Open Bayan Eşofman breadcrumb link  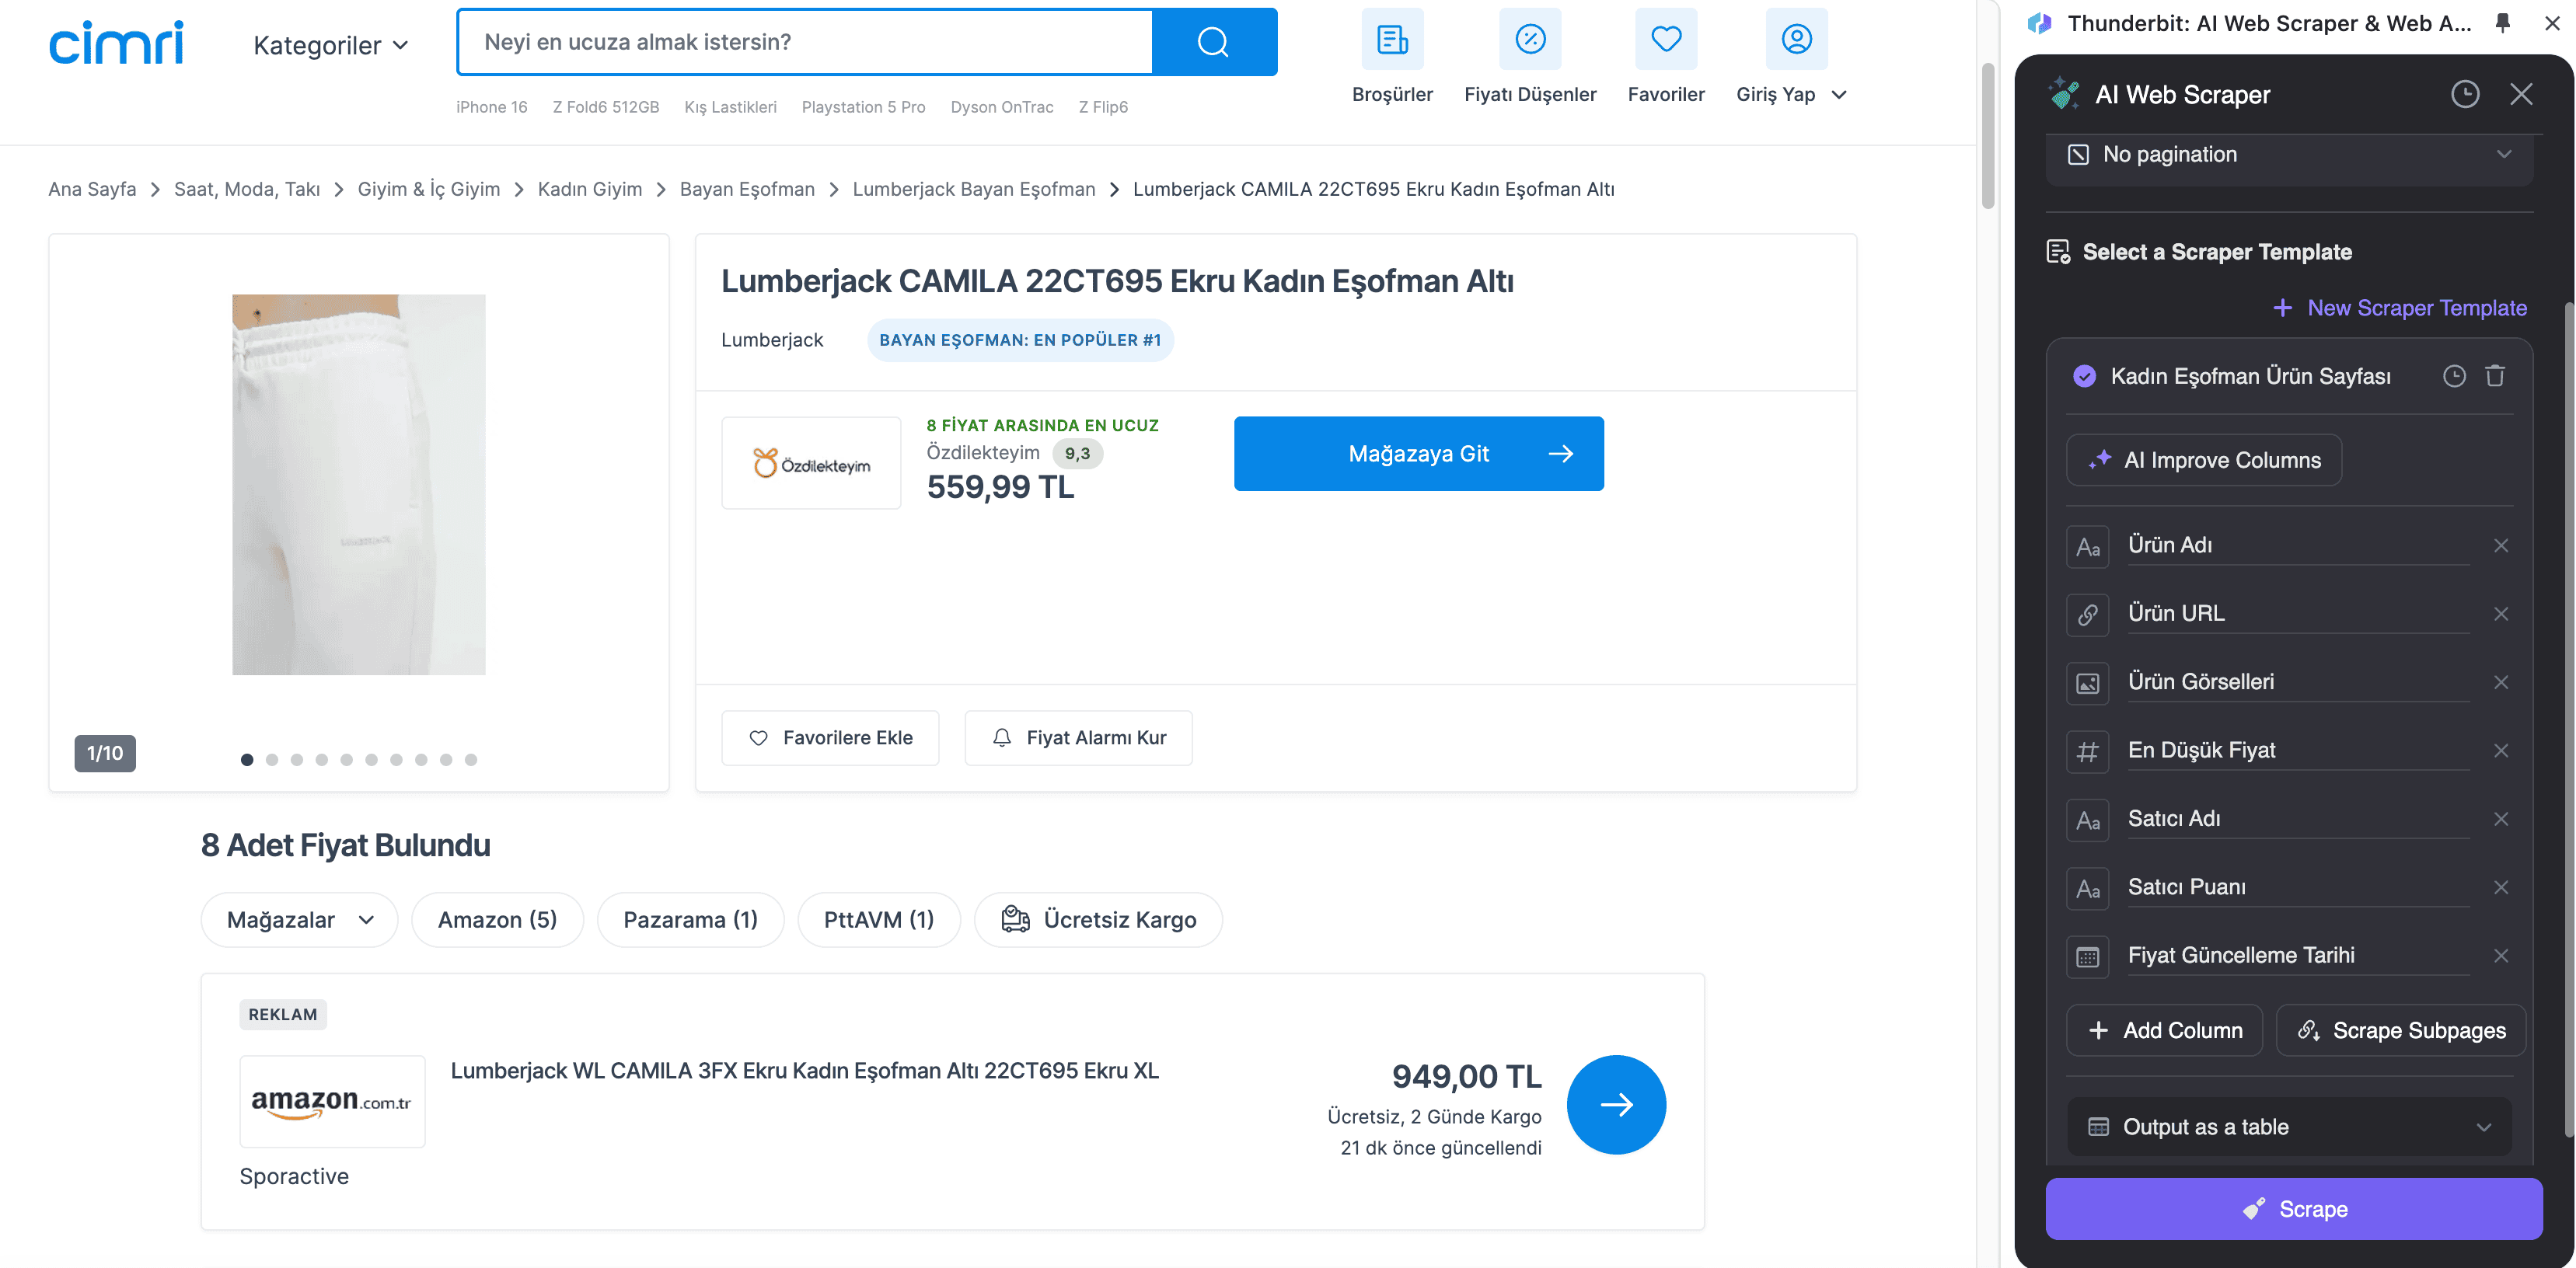[x=747, y=189]
